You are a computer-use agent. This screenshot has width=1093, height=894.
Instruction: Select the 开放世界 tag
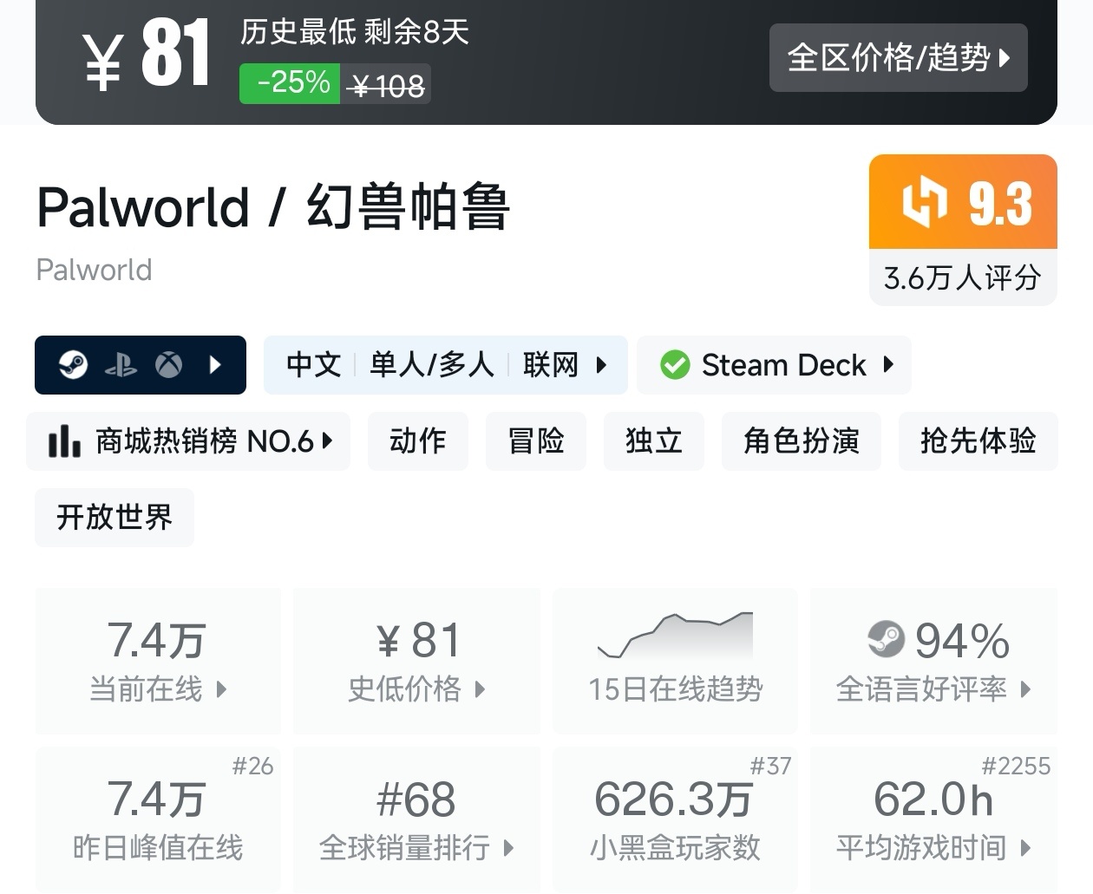[x=115, y=518]
